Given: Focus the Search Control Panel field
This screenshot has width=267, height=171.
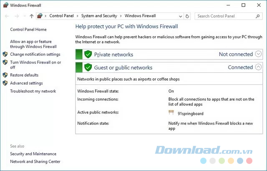Looking at the screenshot, I should click(228, 16).
